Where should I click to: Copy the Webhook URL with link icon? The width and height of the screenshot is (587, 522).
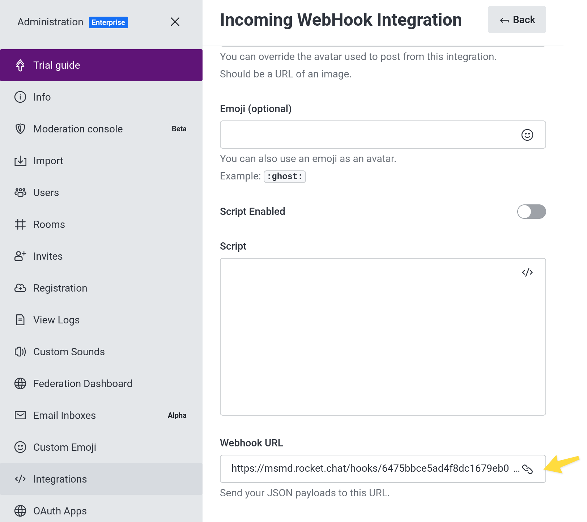[x=527, y=469]
